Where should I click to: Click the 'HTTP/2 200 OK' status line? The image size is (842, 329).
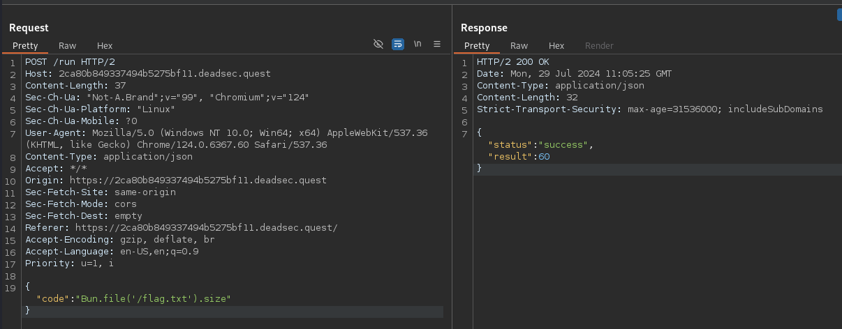[x=513, y=62]
